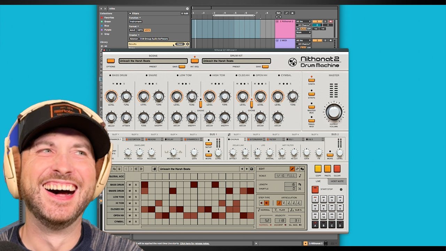Select the Normal step tab
446x251 pixels.
[264, 210]
